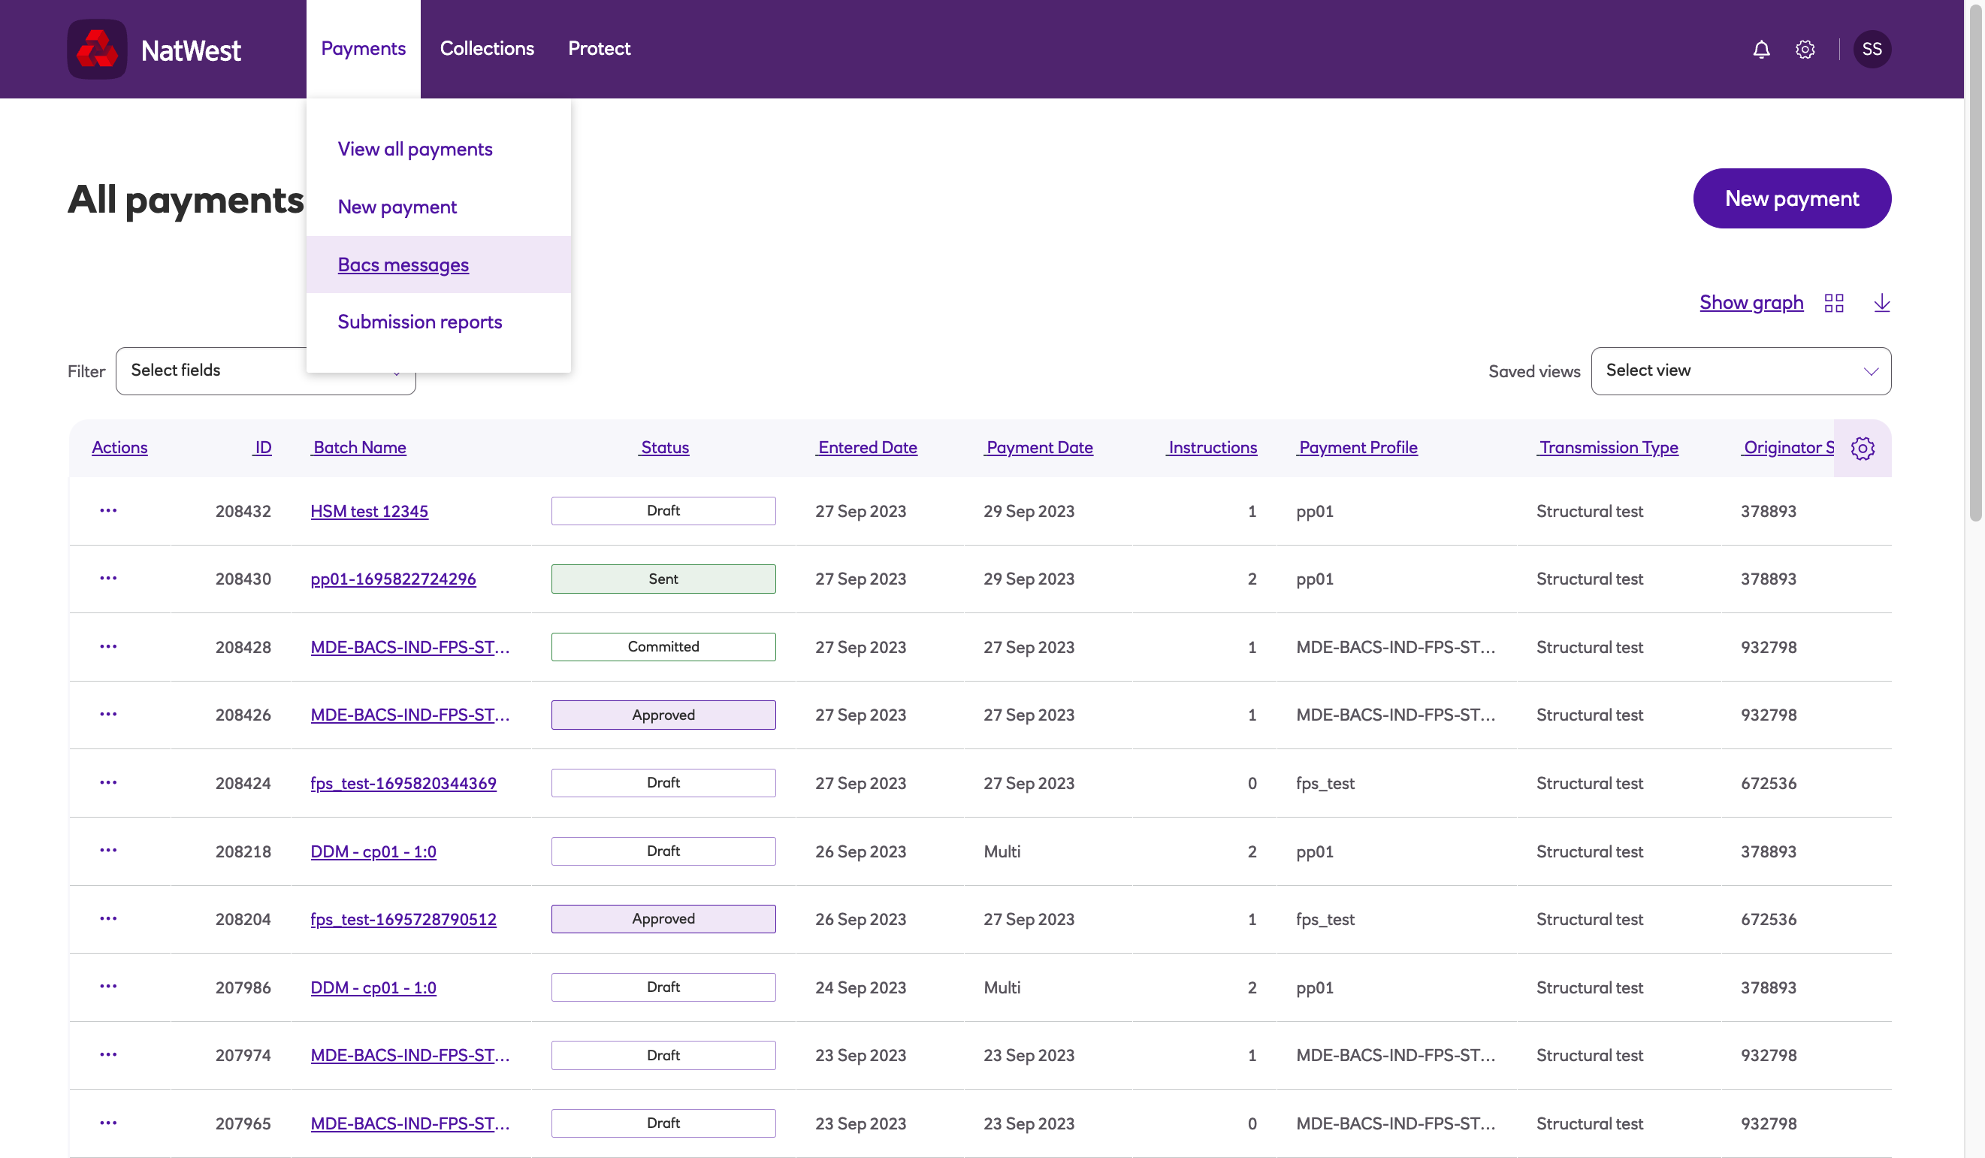This screenshot has width=1985, height=1158.
Task: Click originator number 672536 in row 208424
Action: (1769, 784)
